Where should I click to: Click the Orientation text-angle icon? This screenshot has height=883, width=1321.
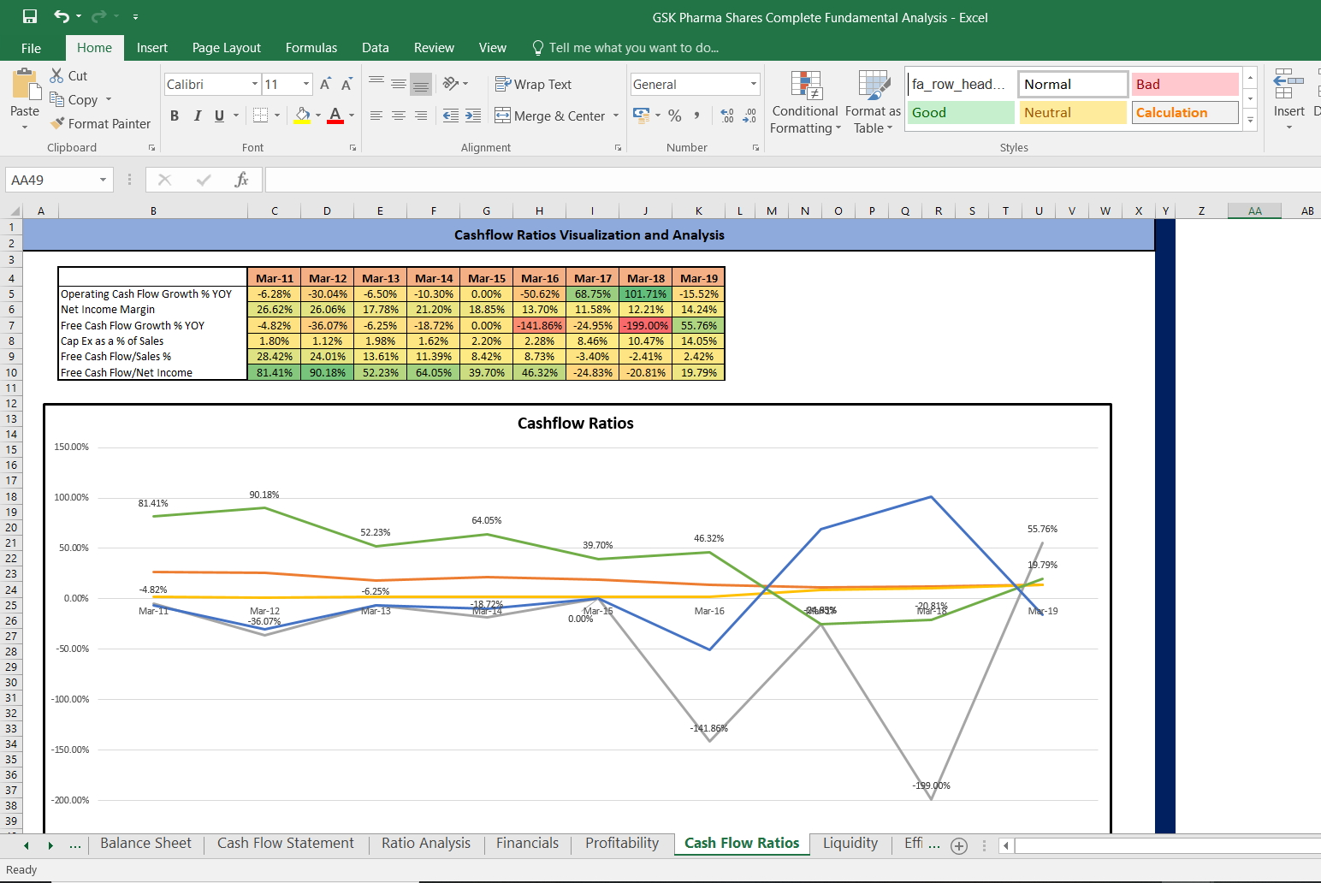[x=451, y=83]
